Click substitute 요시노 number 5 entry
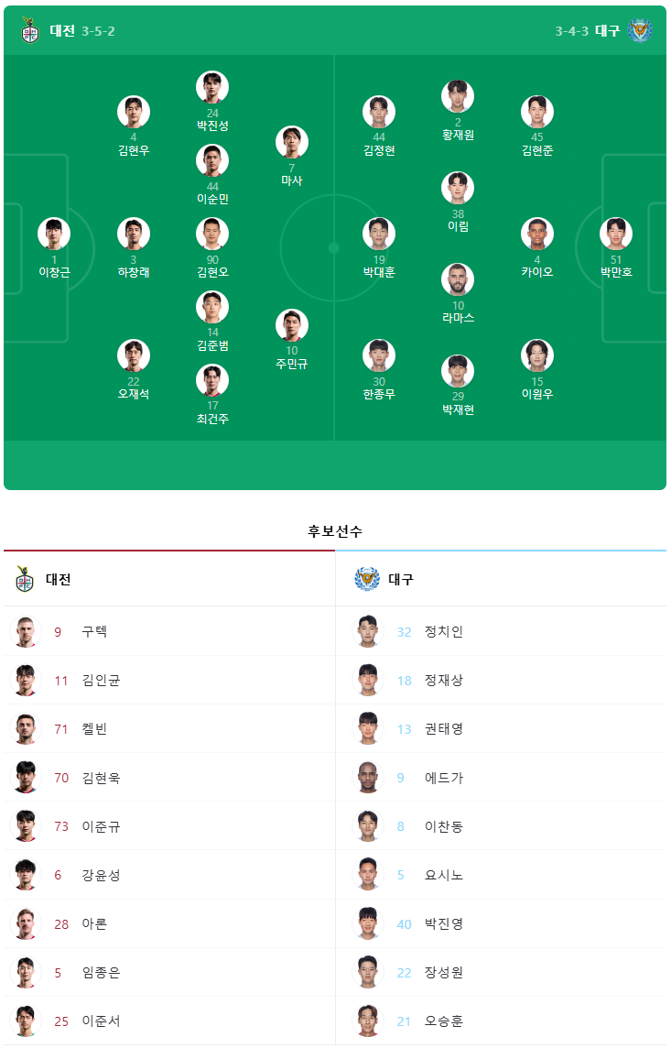The height and width of the screenshot is (1048, 671). pyautogui.click(x=501, y=875)
